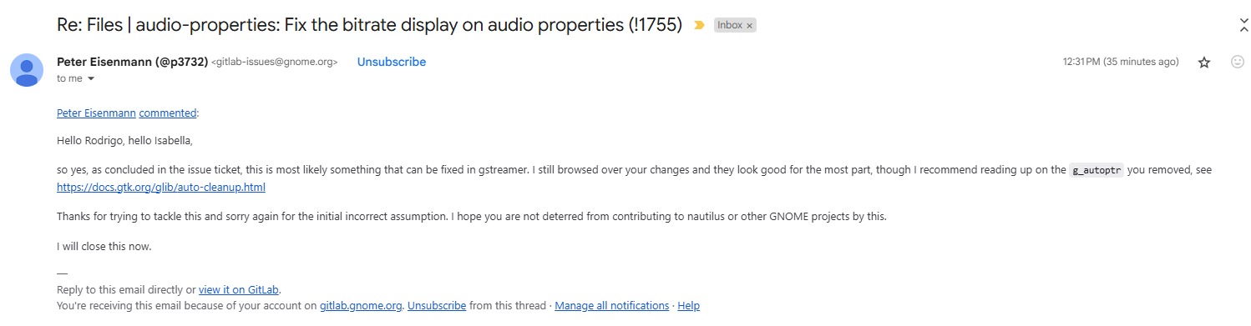Open the docs.gtk.org auto-cleanup link
This screenshot has height=326, width=1251.
click(161, 188)
